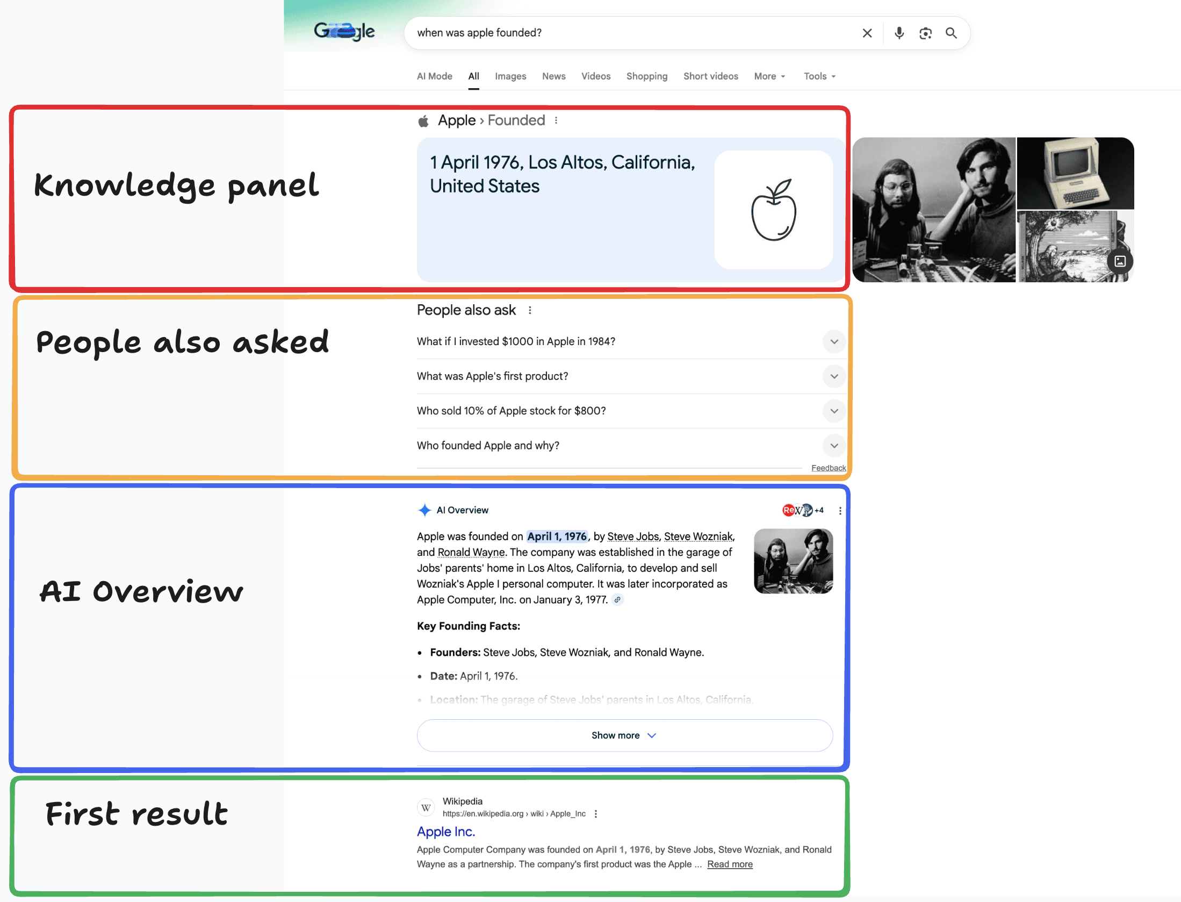Switch to the News tab
The image size is (1181, 902).
(553, 76)
